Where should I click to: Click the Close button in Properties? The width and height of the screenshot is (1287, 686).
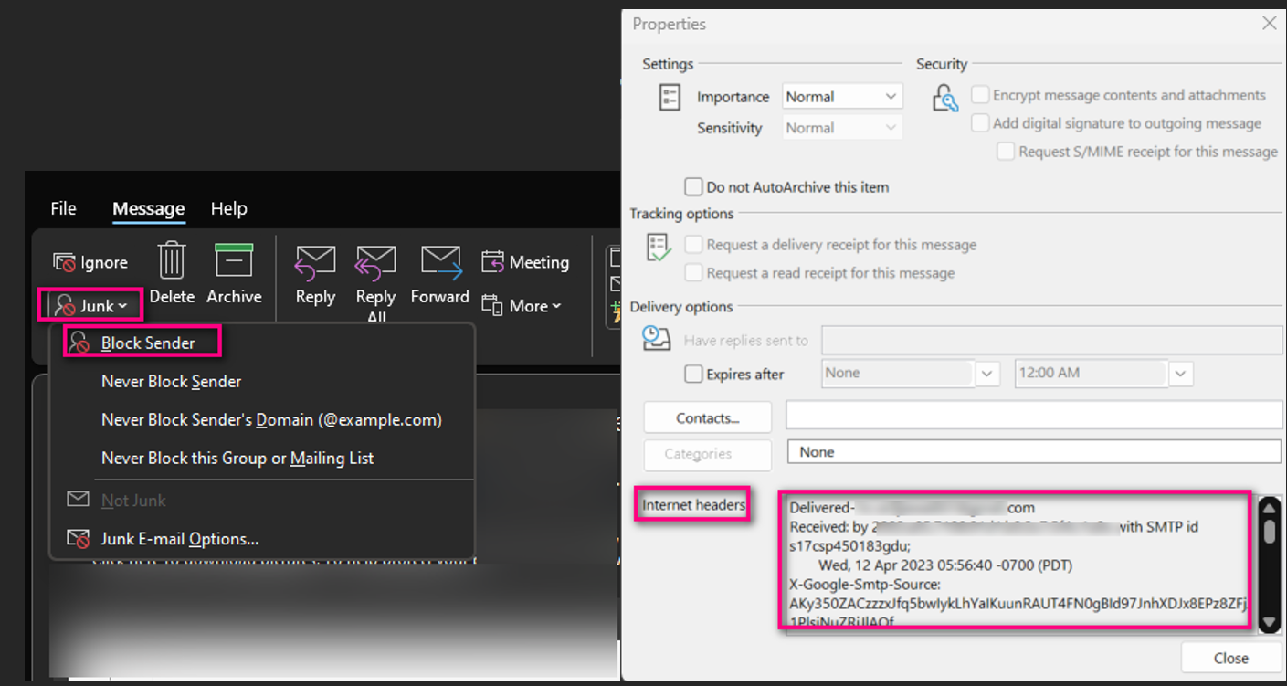click(1230, 658)
